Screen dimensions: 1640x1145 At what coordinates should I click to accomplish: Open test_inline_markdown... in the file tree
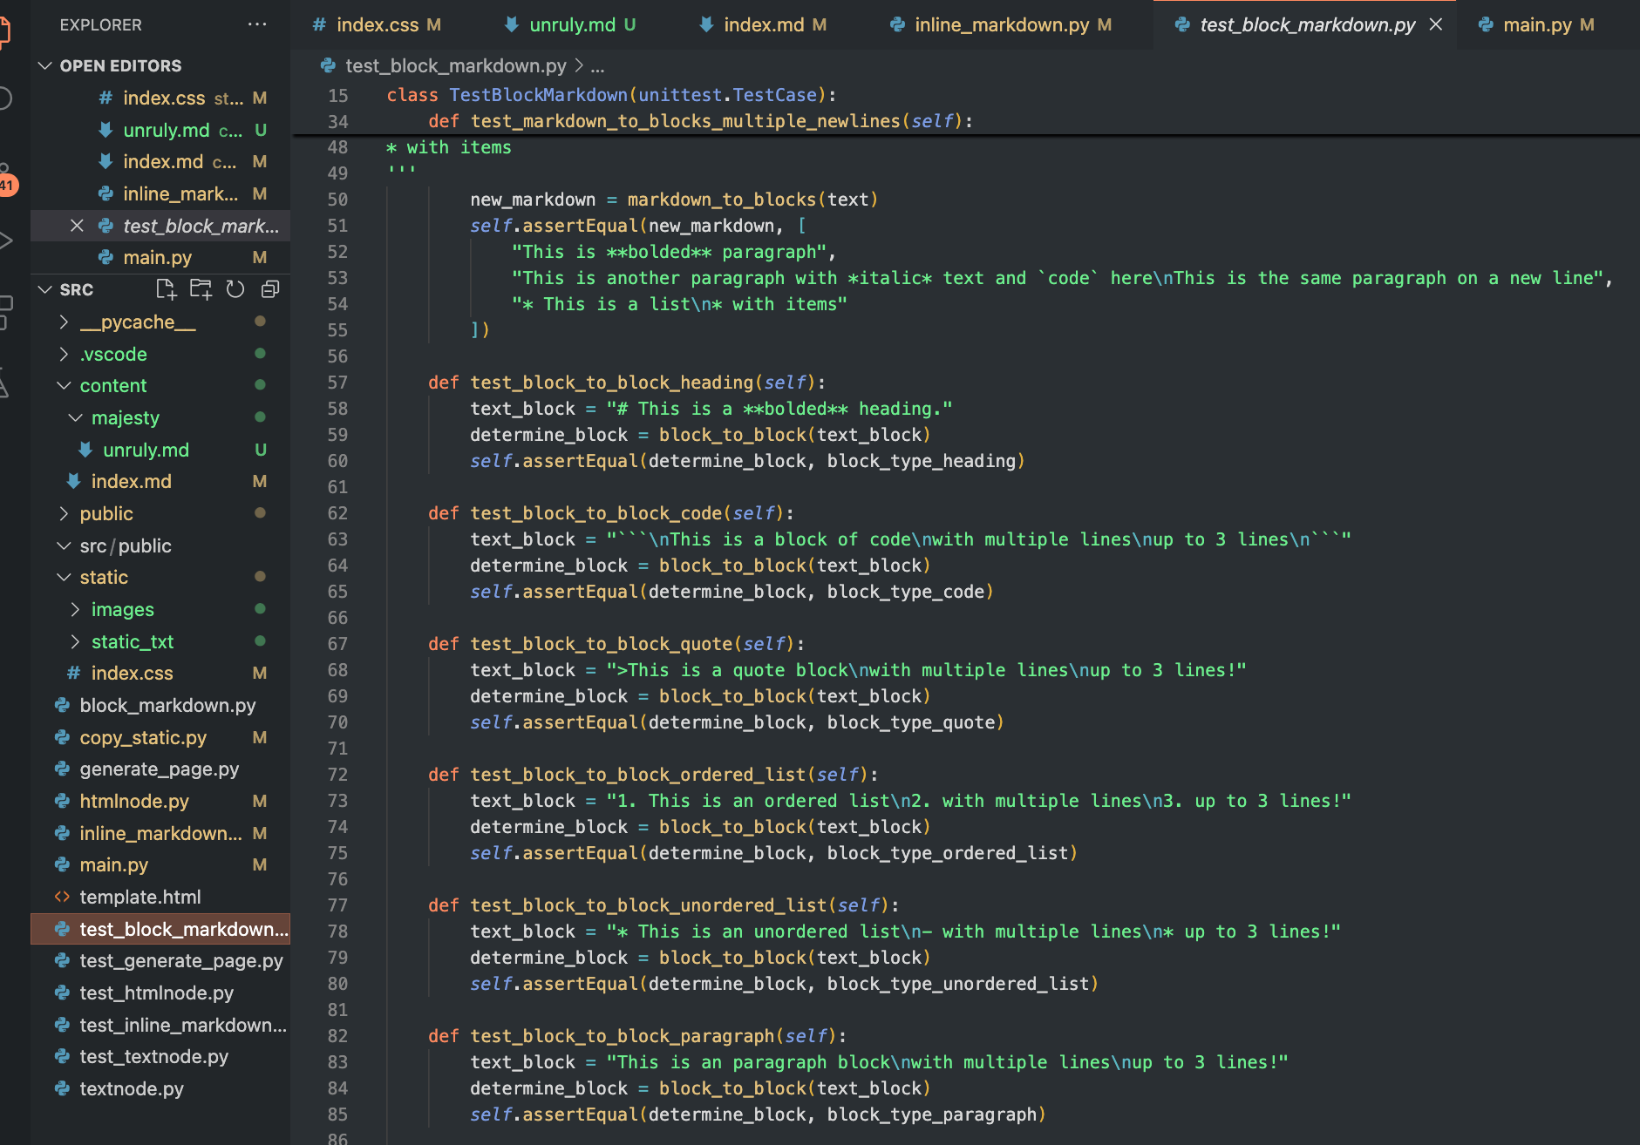160,1025
